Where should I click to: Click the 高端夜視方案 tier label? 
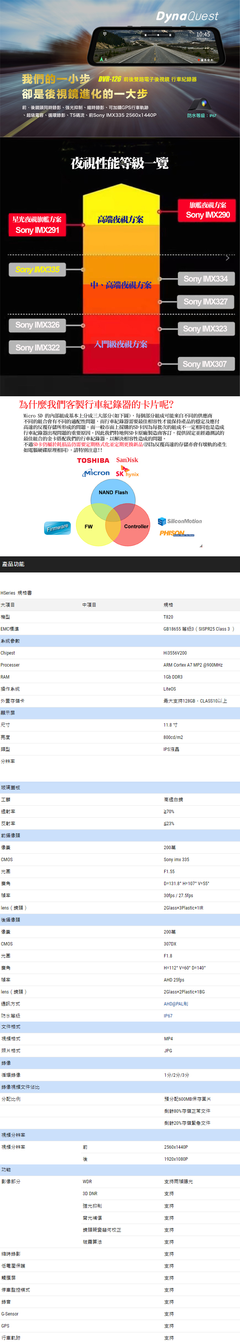tap(120, 220)
